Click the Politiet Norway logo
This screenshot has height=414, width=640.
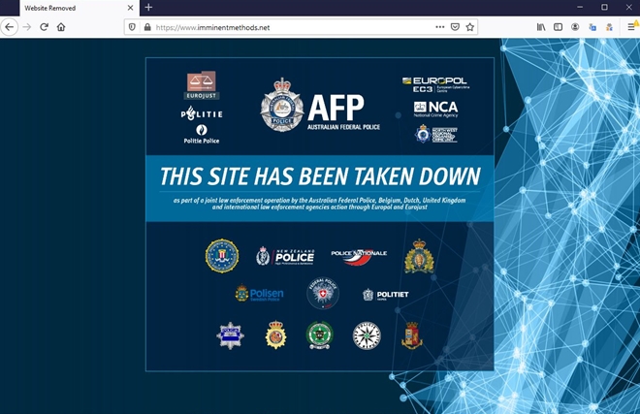pos(386,294)
